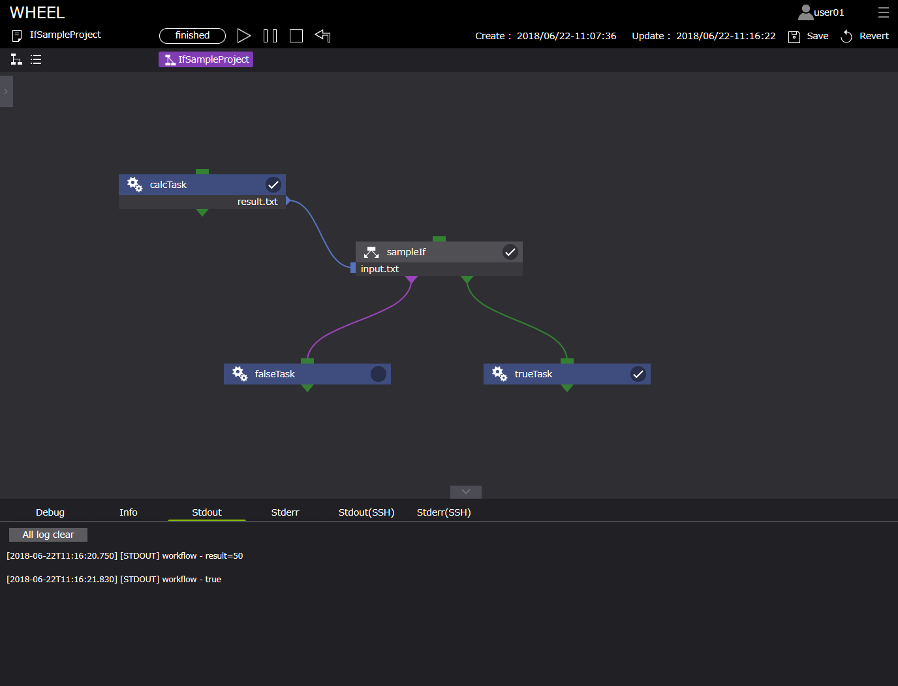898x686 pixels.
Task: Select the IfSampleProject breadcrumb
Action: point(206,59)
